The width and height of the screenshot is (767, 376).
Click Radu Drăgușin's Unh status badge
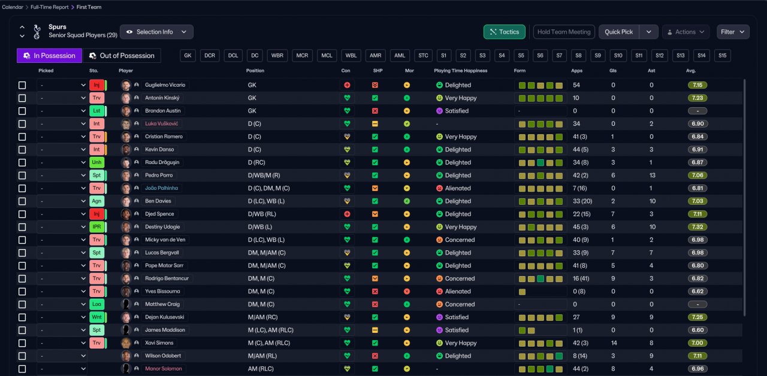[96, 162]
